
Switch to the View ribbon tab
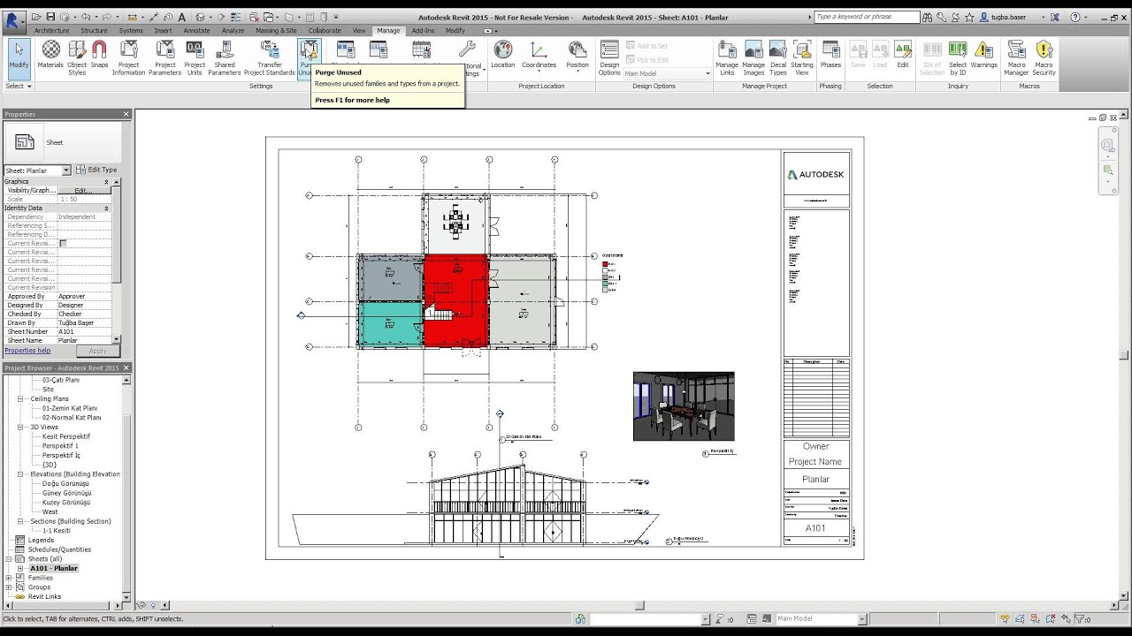pyautogui.click(x=359, y=30)
